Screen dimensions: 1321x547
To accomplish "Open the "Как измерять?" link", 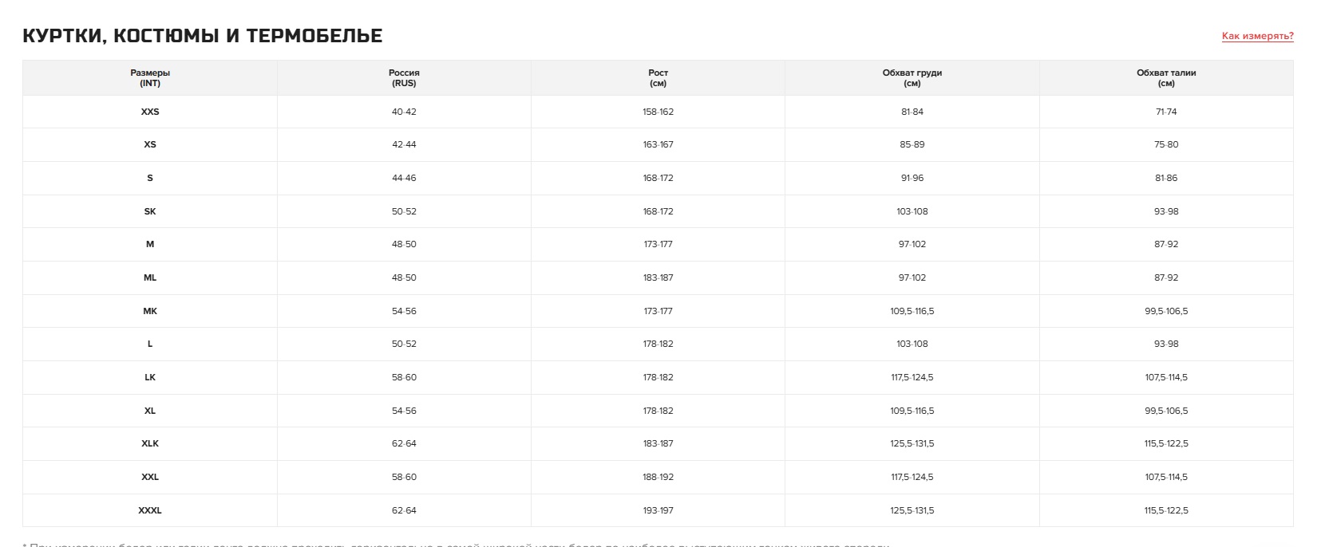I will pos(1257,36).
